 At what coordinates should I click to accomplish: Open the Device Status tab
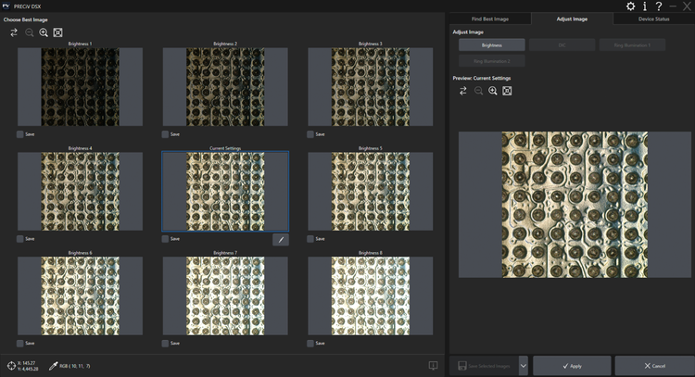point(653,18)
